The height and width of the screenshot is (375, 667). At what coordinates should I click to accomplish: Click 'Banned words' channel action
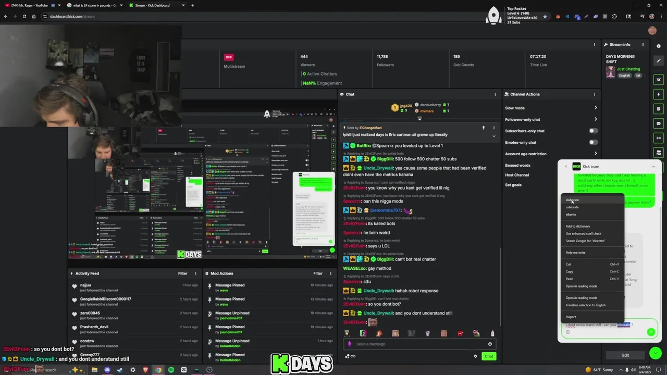tap(517, 165)
